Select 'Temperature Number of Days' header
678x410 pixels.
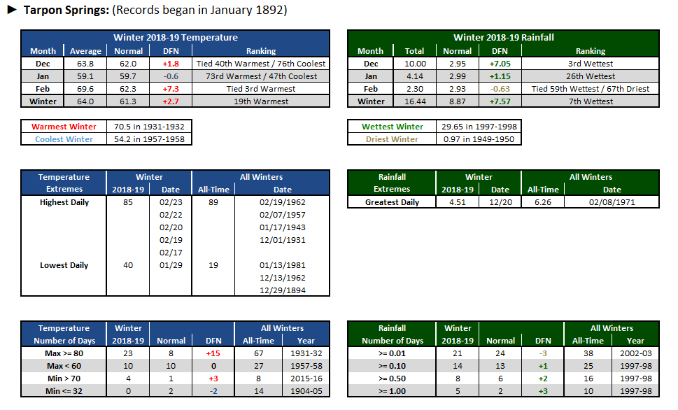64,334
